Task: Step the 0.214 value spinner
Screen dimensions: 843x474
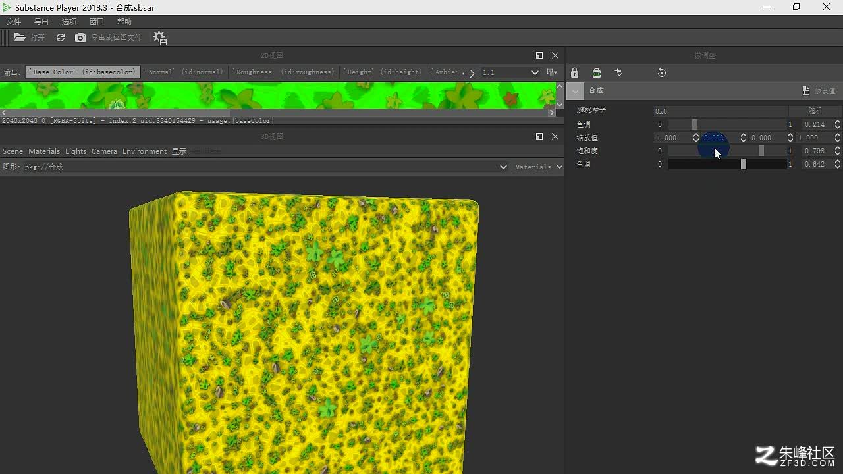Action: (x=838, y=124)
